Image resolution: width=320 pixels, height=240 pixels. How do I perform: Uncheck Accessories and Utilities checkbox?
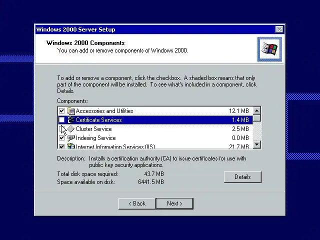coord(61,111)
